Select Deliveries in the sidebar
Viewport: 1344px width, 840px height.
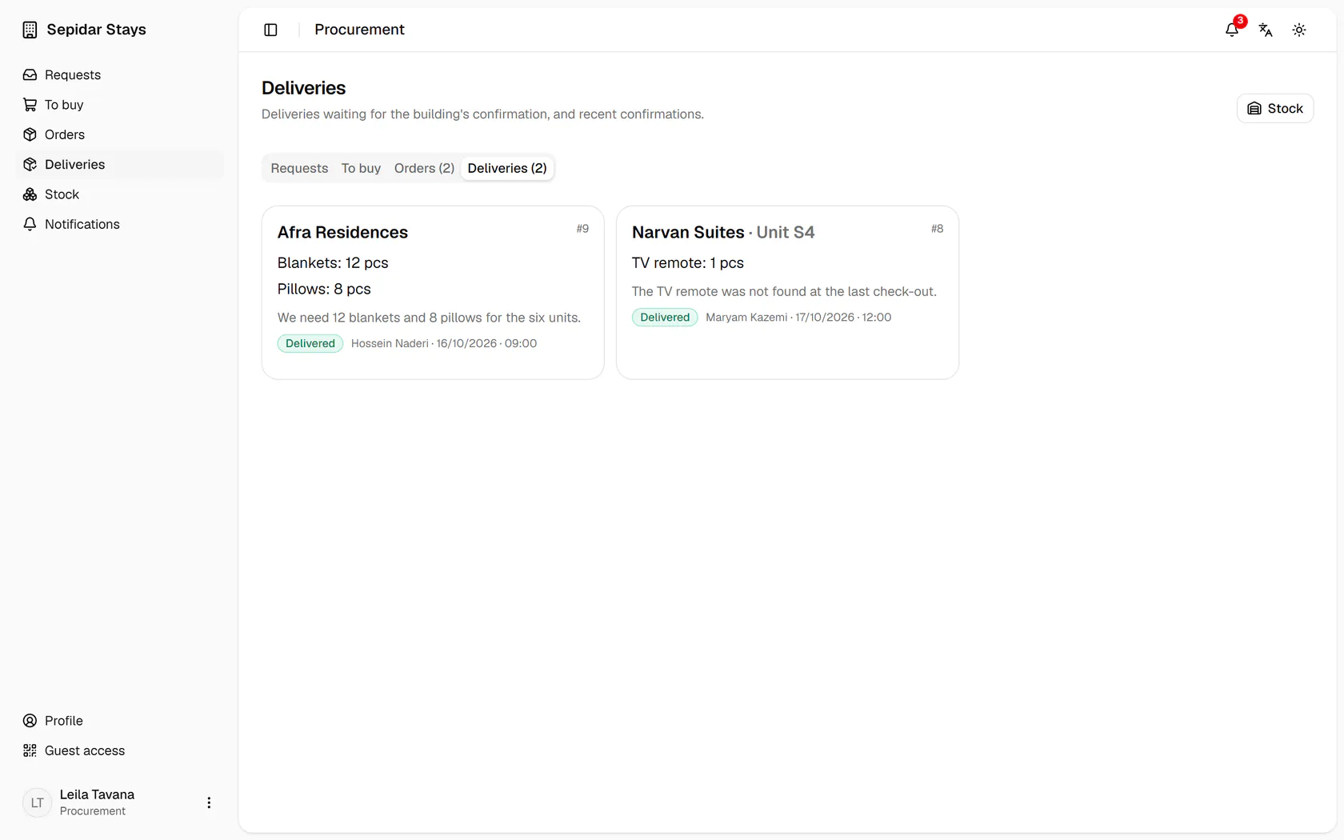120,165
